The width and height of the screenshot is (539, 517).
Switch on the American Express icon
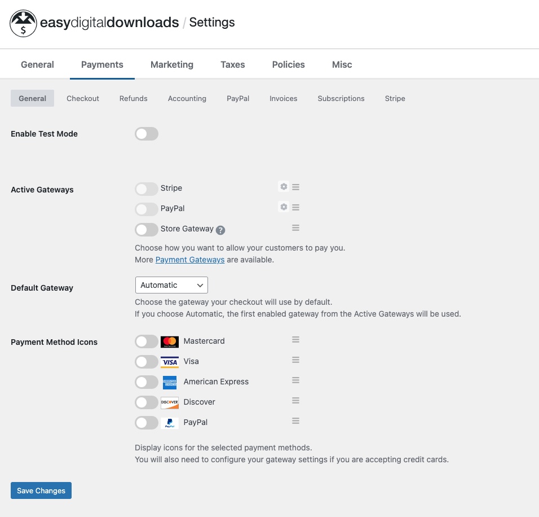pyautogui.click(x=147, y=383)
